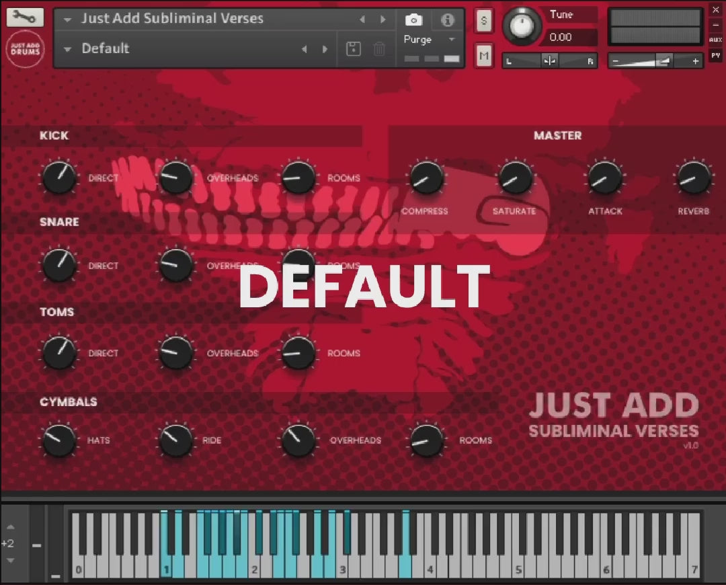Open the Default snapshot dropdown arrow
Viewport: 726px width, 585px height.
pos(68,49)
